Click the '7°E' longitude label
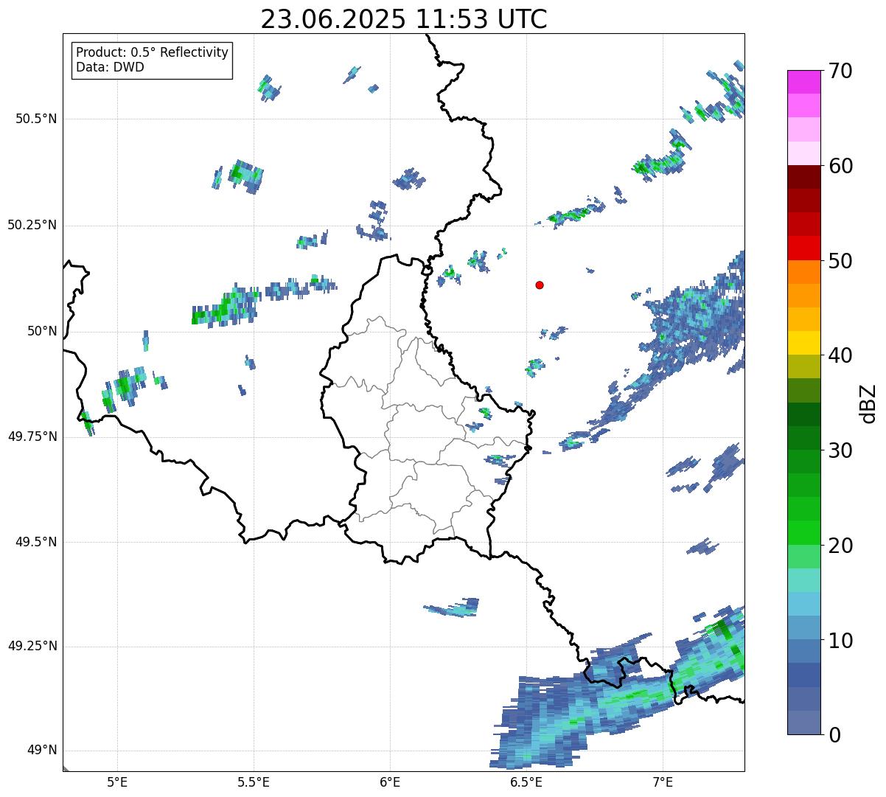This screenshot has width=886, height=797. pos(663,783)
